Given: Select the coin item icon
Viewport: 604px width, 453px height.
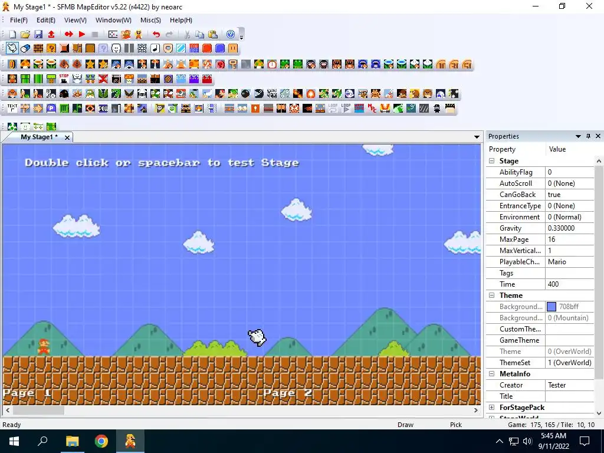Looking at the screenshot, I should pyautogui.click(x=12, y=64).
